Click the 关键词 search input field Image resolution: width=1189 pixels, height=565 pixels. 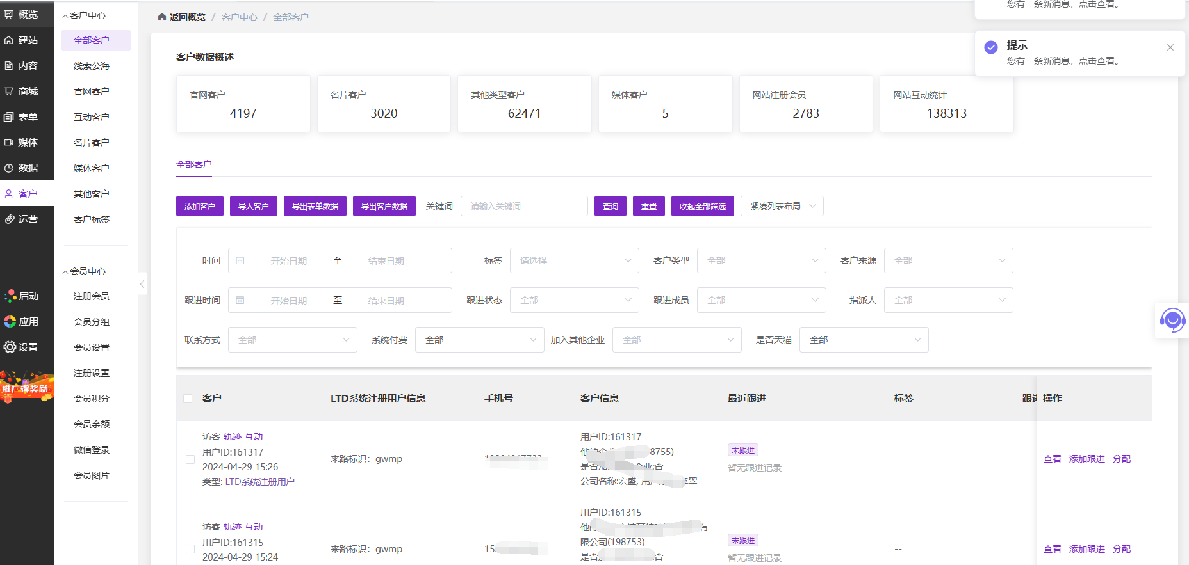click(524, 206)
